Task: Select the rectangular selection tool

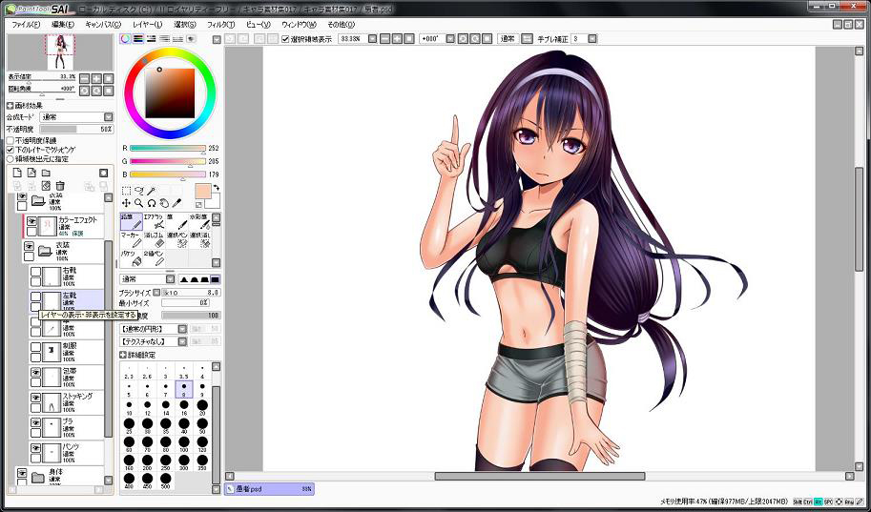Action: [x=127, y=191]
